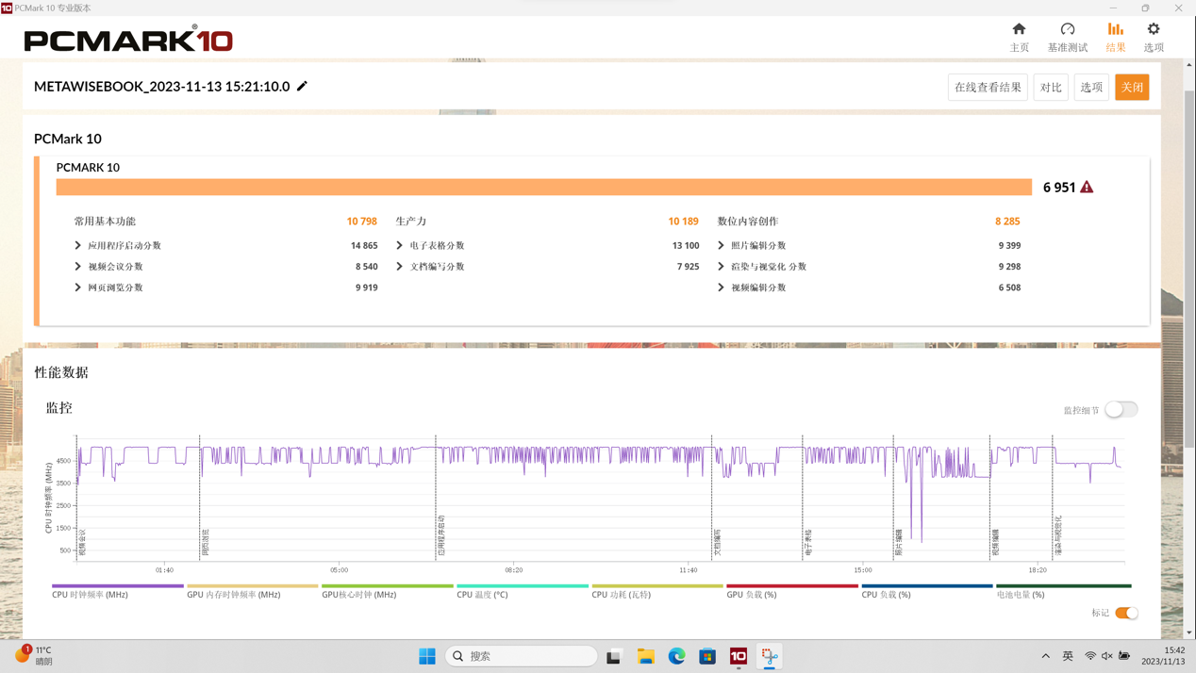Click the red warning triangle beside score 6 951
The image size is (1196, 673).
[x=1087, y=187]
